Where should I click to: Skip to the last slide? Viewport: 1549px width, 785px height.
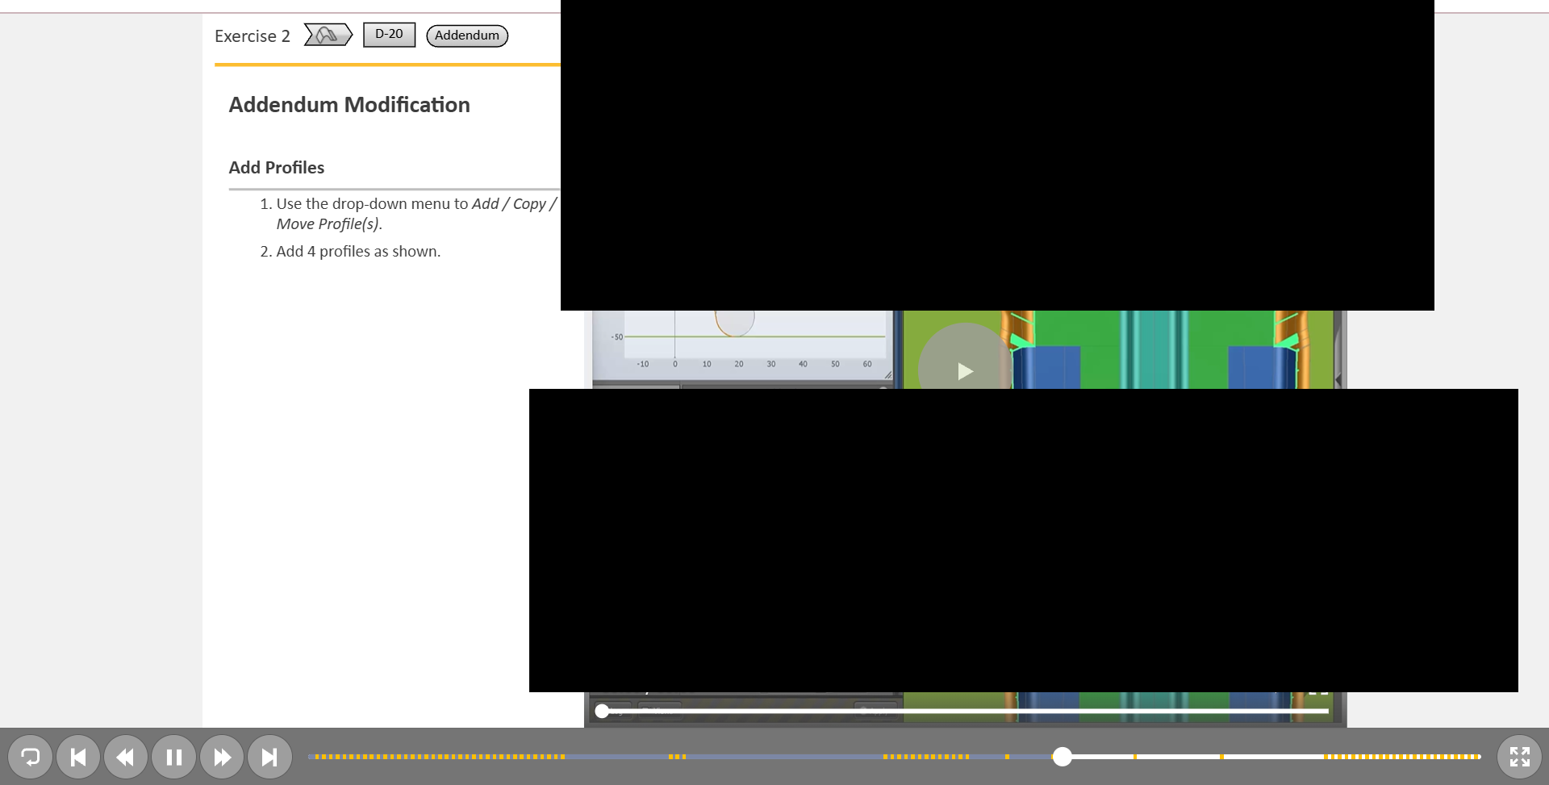click(269, 757)
